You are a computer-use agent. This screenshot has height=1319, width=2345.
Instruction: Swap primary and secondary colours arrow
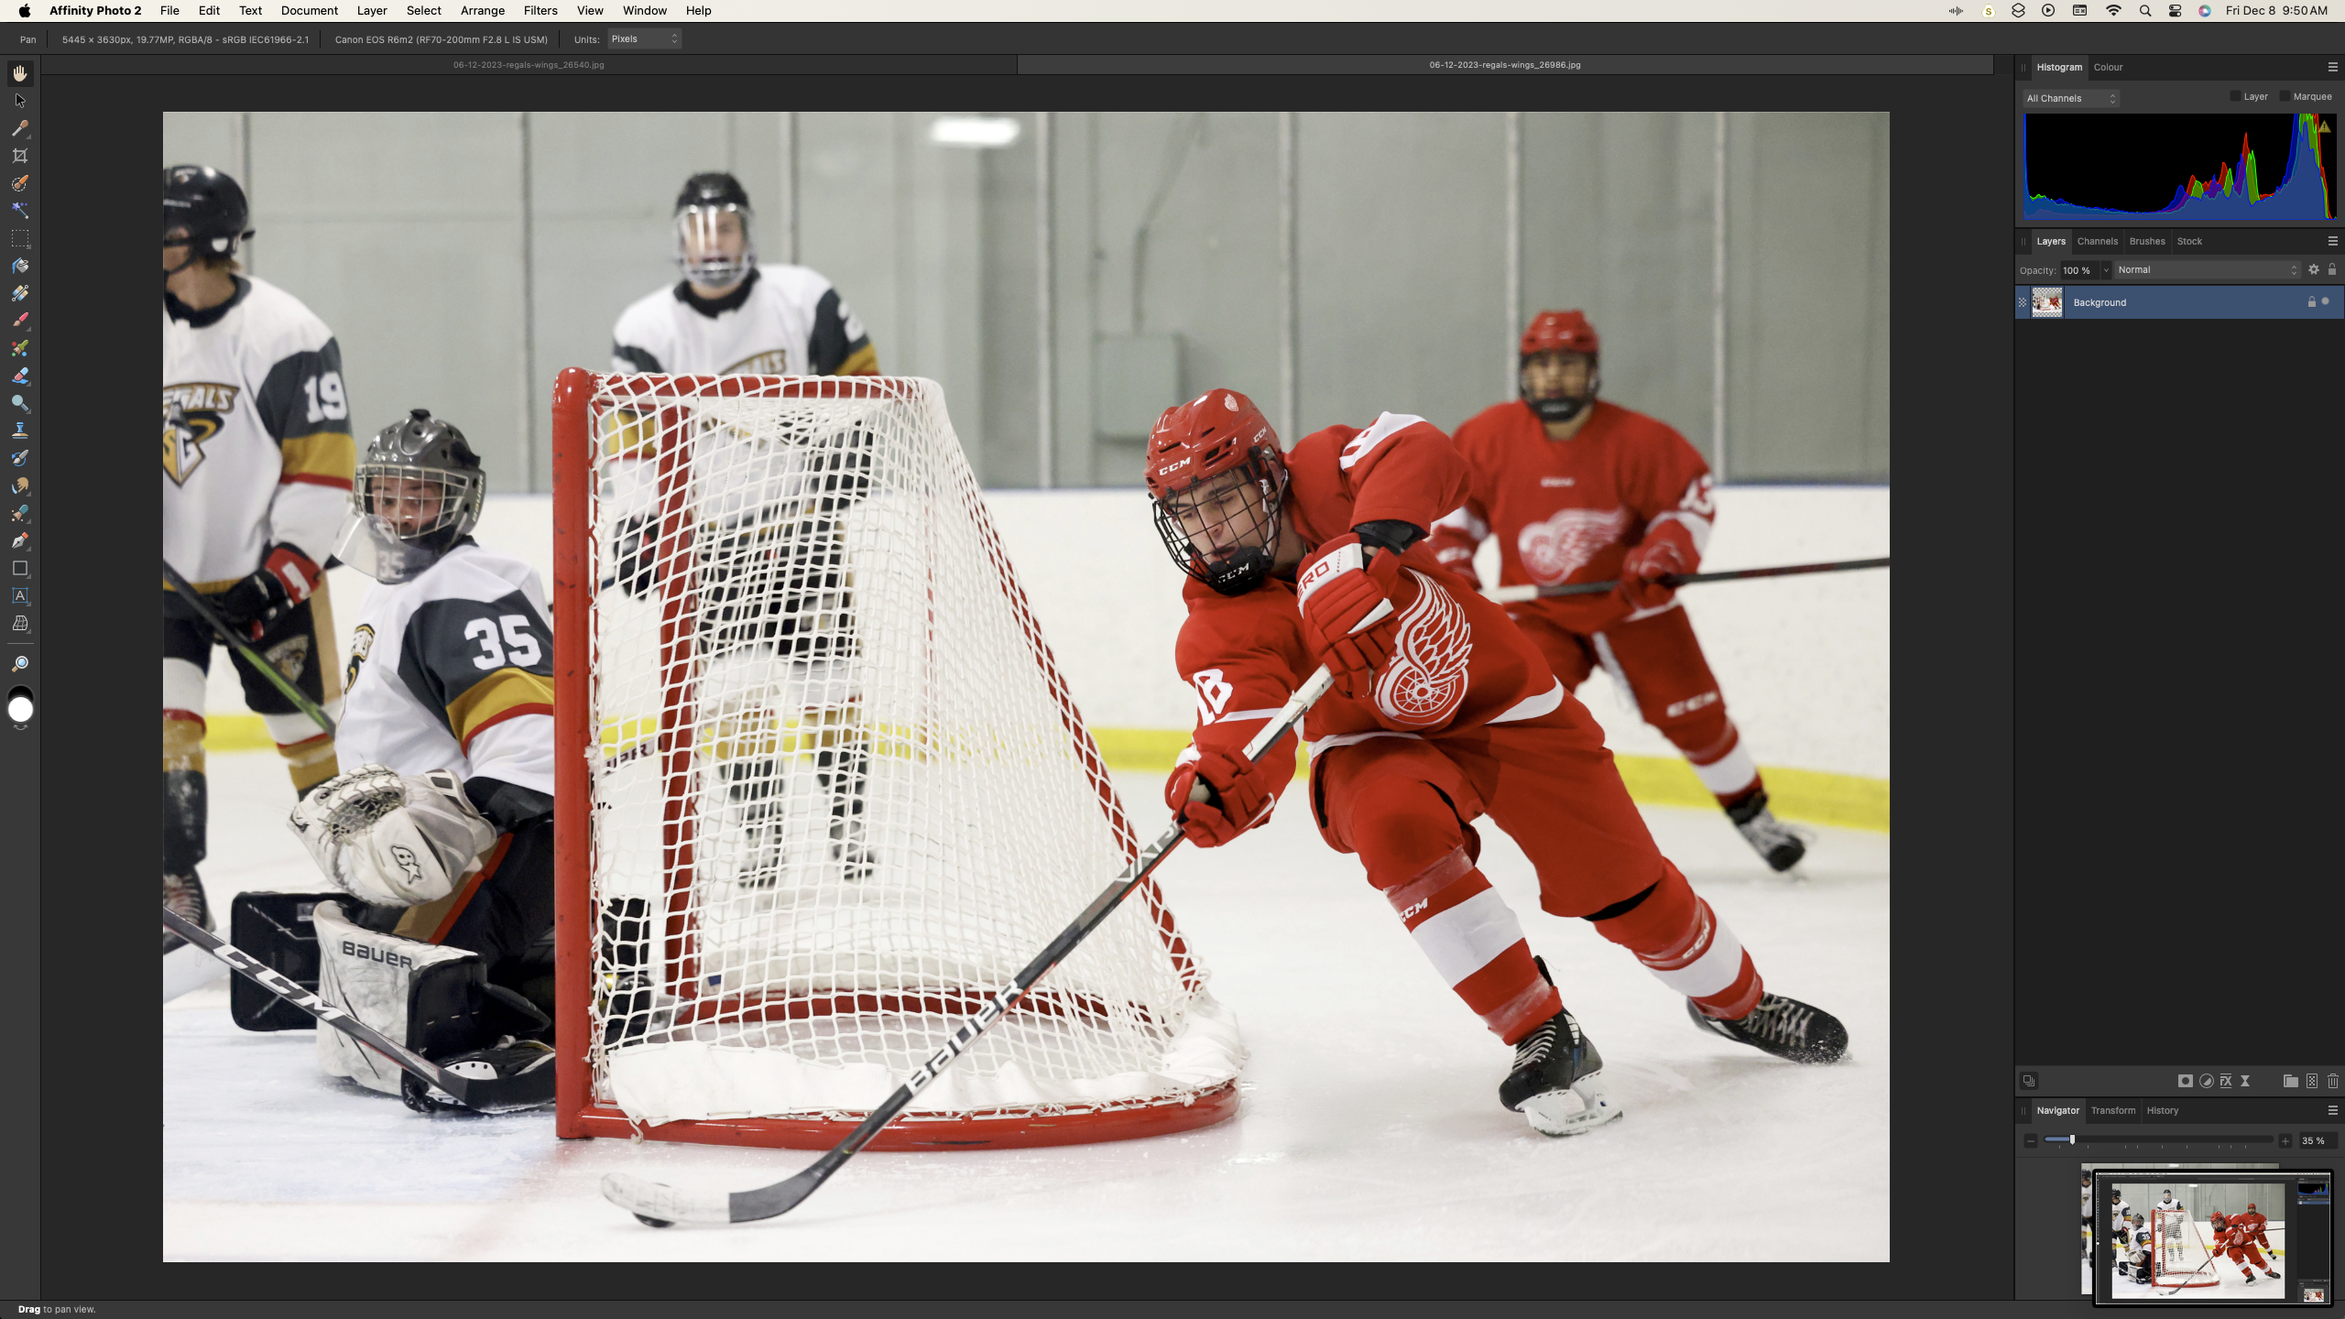click(x=20, y=727)
